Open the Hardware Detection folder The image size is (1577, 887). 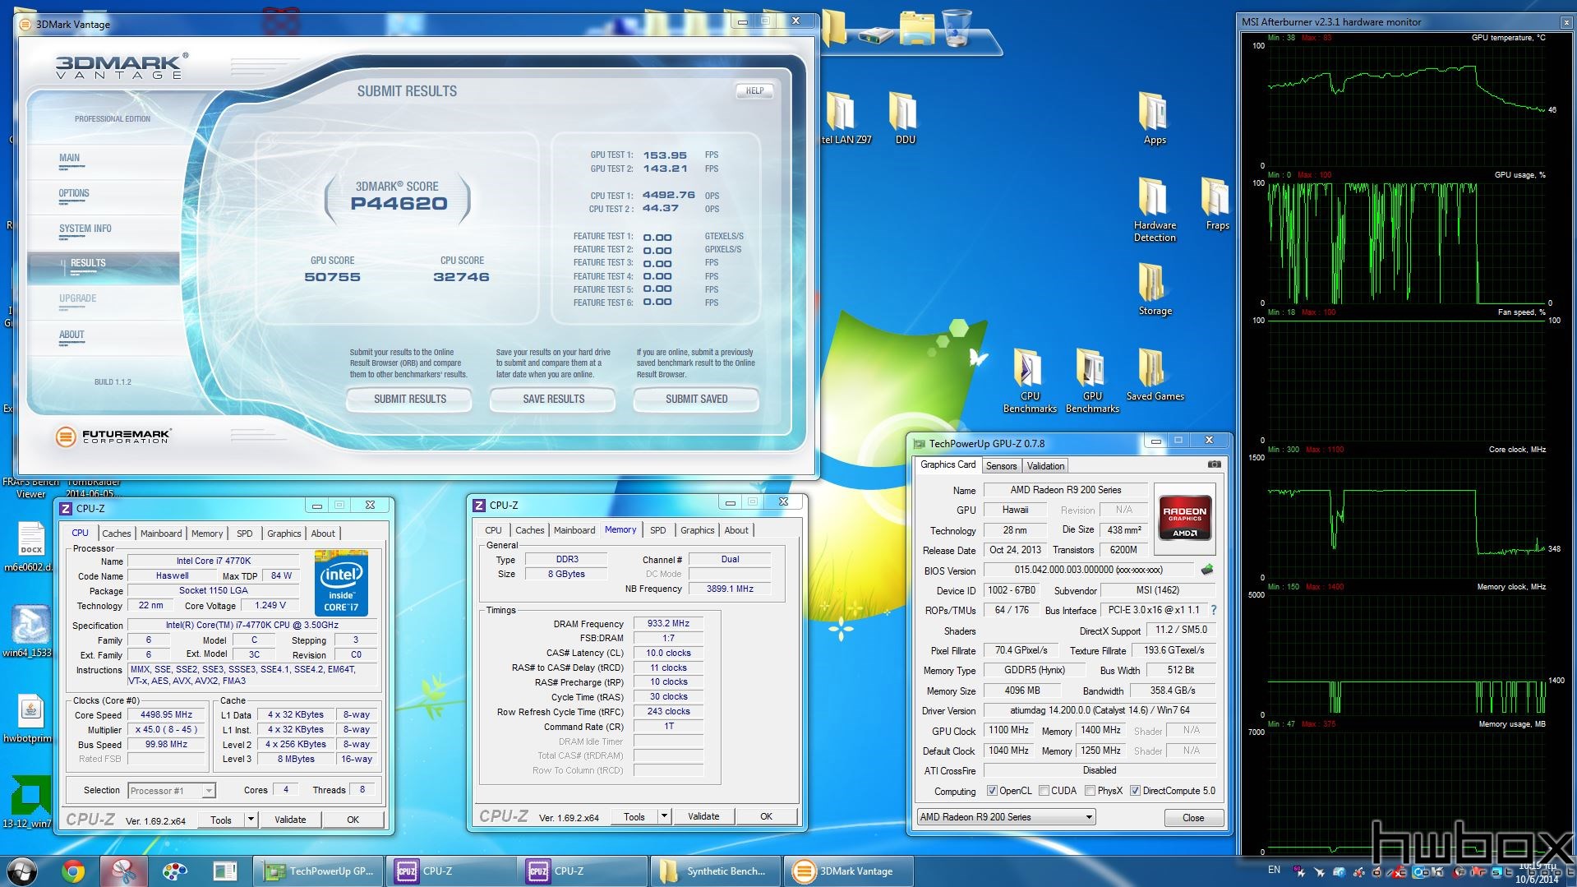click(1155, 209)
